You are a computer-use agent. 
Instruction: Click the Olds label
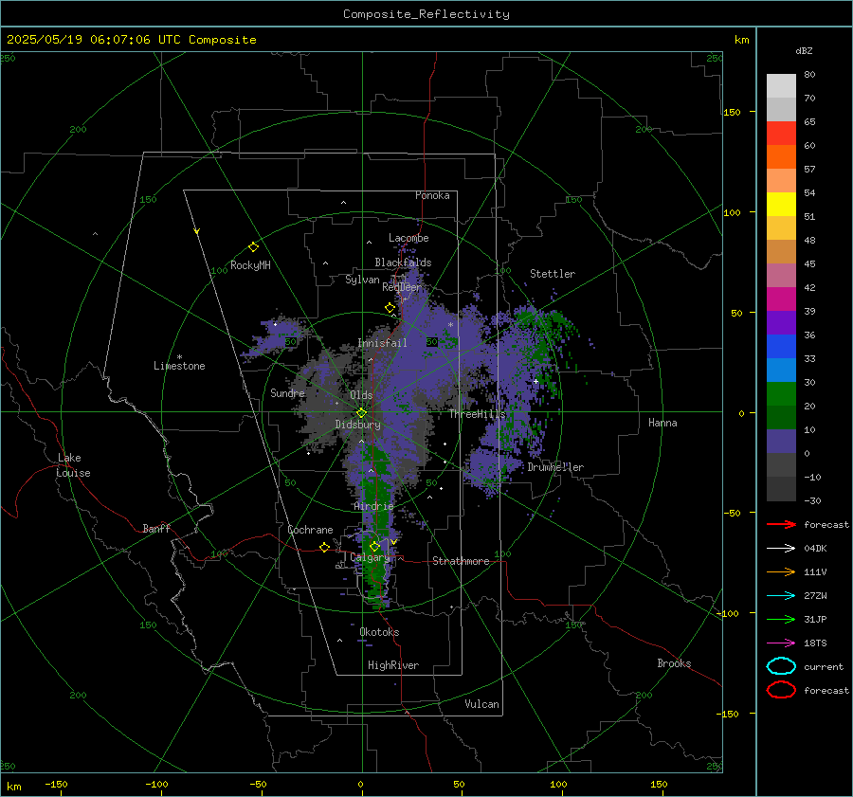[x=361, y=395]
